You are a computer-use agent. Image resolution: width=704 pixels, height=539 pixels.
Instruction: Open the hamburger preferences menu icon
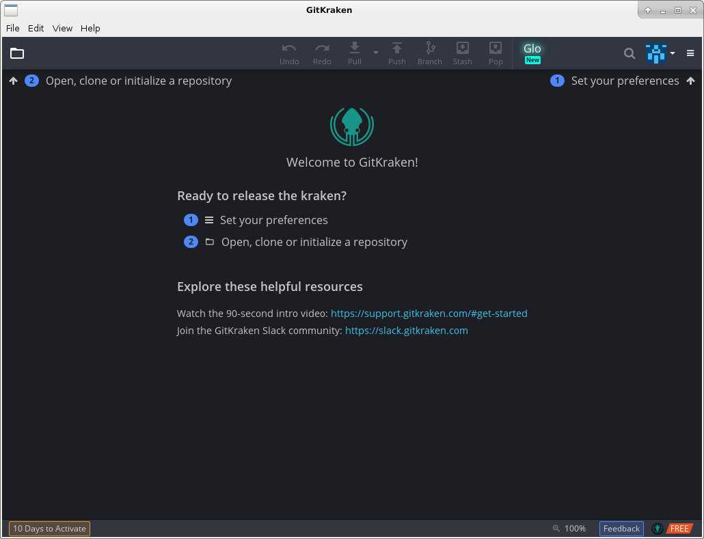click(690, 53)
